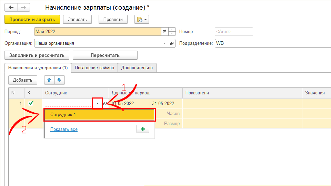Move row up with blue arrow

(49, 80)
